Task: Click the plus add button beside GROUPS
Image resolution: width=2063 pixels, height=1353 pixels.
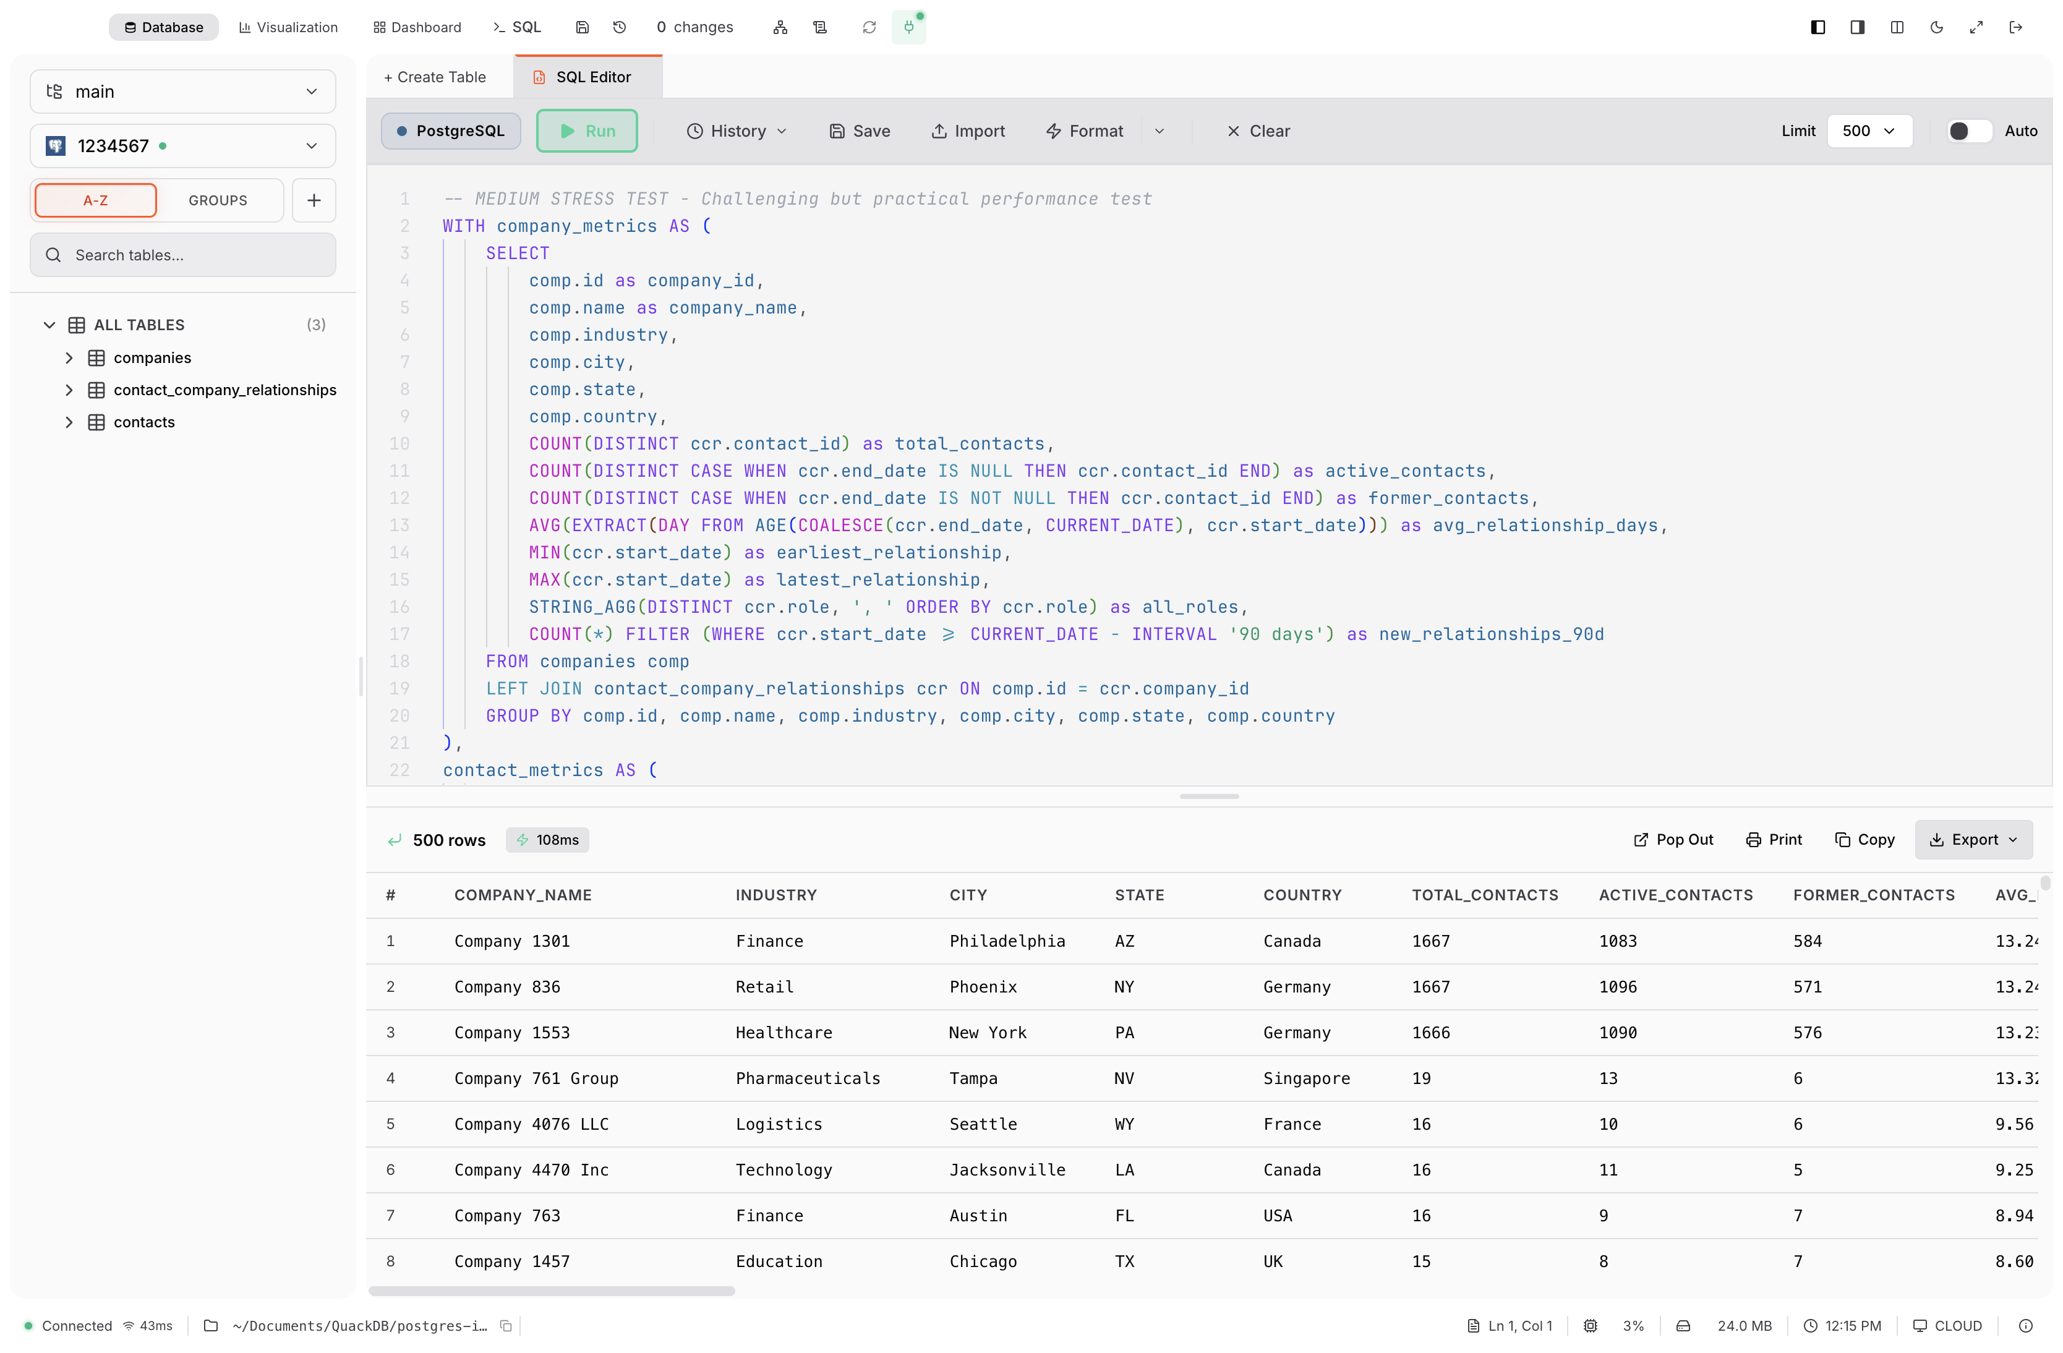Action: point(314,200)
